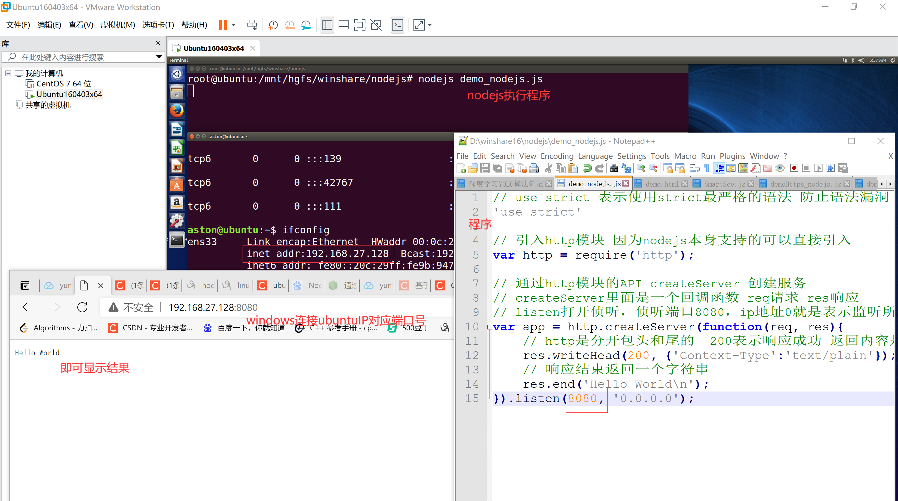
Task: Open the suspend power options dropdown arrow
Action: coord(234,25)
